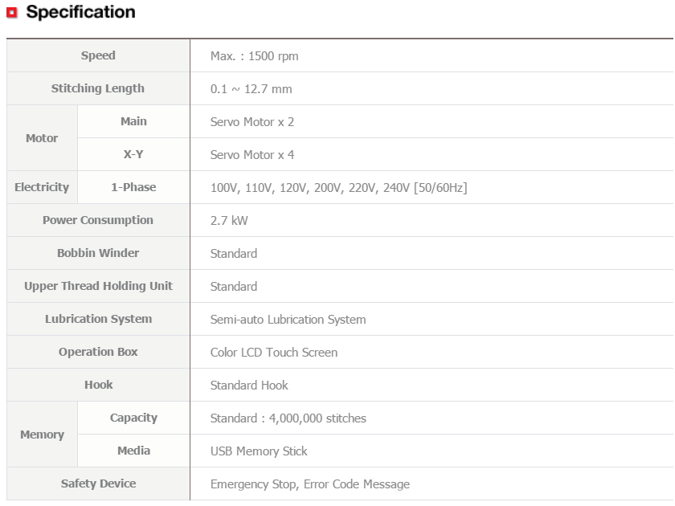Click the red square icon beside Specification
Image resolution: width=675 pixels, height=506 pixels.
[11, 13]
